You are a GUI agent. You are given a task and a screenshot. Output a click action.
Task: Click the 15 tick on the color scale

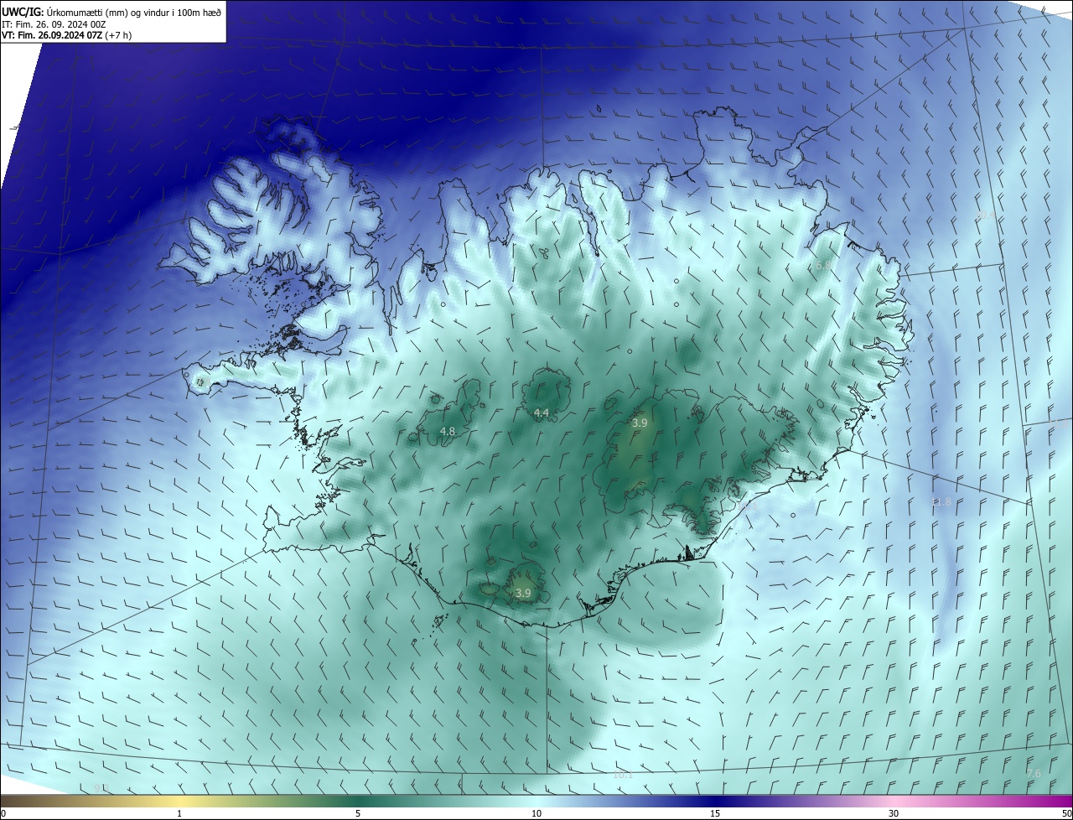coord(715,813)
